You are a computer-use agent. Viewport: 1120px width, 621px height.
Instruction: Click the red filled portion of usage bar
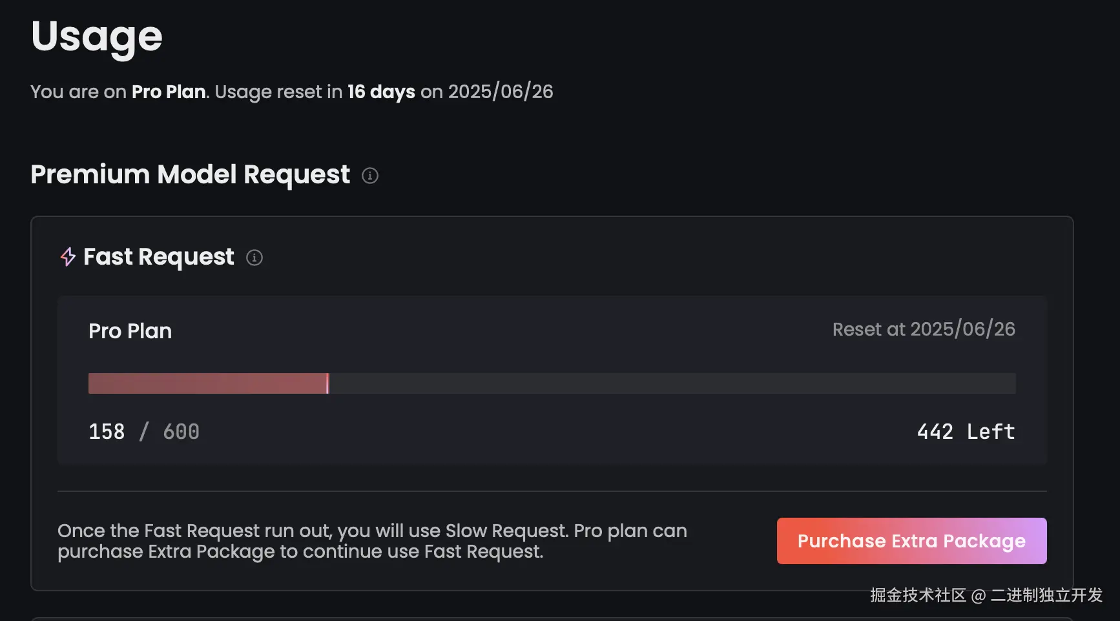pyautogui.click(x=207, y=383)
